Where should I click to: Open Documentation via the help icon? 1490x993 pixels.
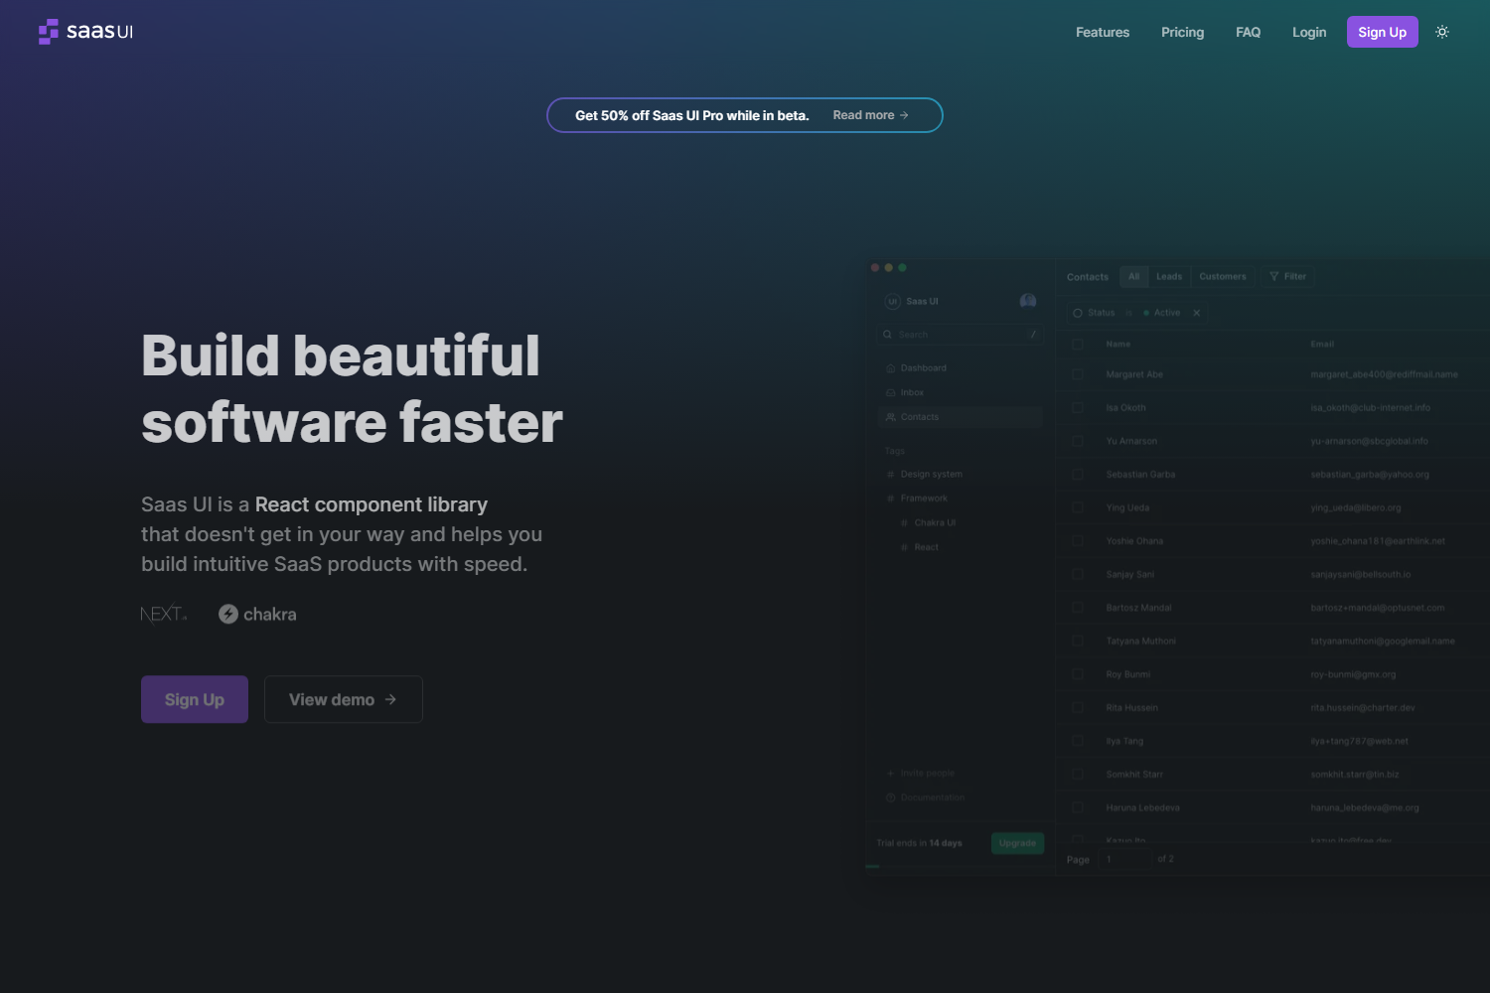[x=891, y=796]
